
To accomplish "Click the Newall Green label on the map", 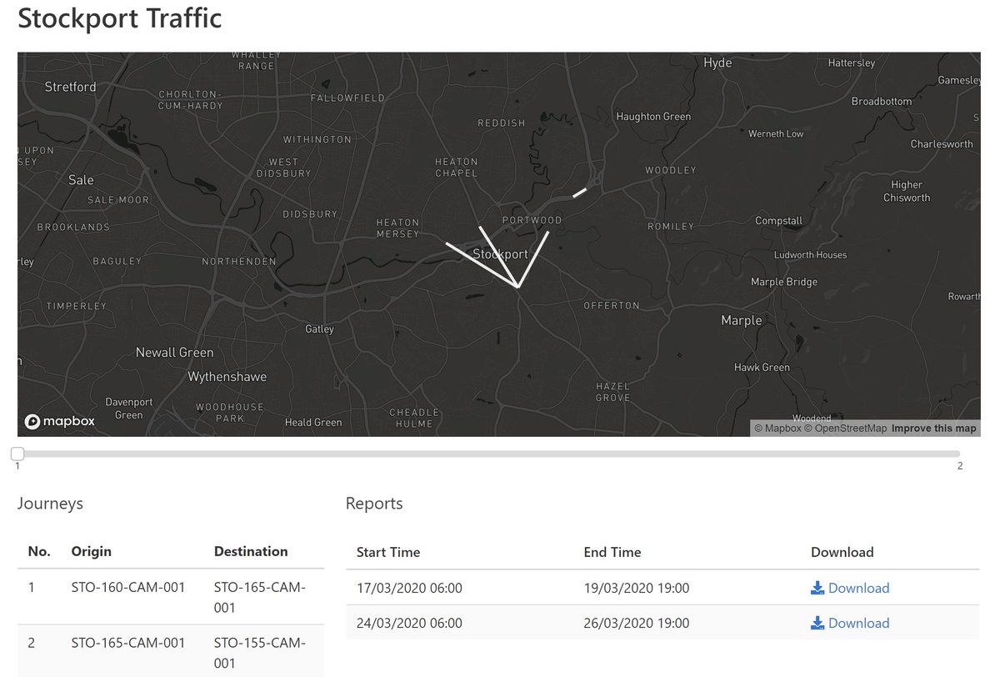I will 174,353.
